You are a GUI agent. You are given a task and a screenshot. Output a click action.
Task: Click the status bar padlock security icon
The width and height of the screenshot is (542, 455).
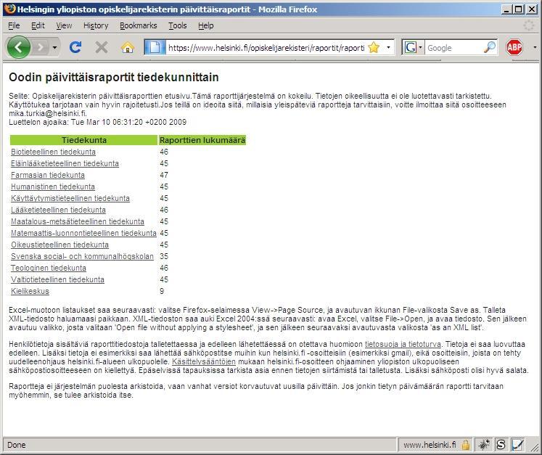pos(466,445)
